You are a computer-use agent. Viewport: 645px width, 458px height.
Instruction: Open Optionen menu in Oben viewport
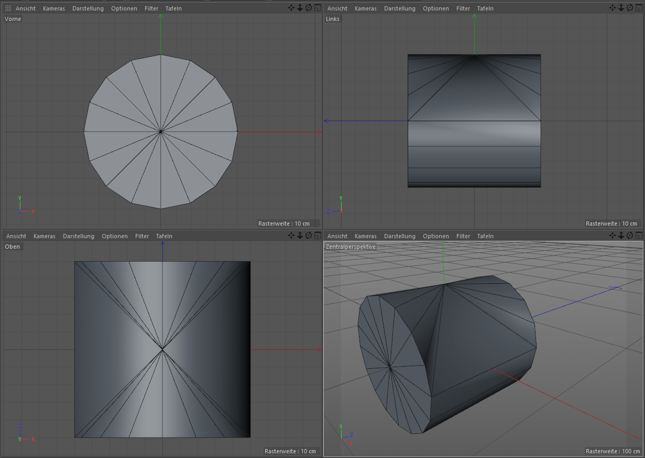coord(115,236)
